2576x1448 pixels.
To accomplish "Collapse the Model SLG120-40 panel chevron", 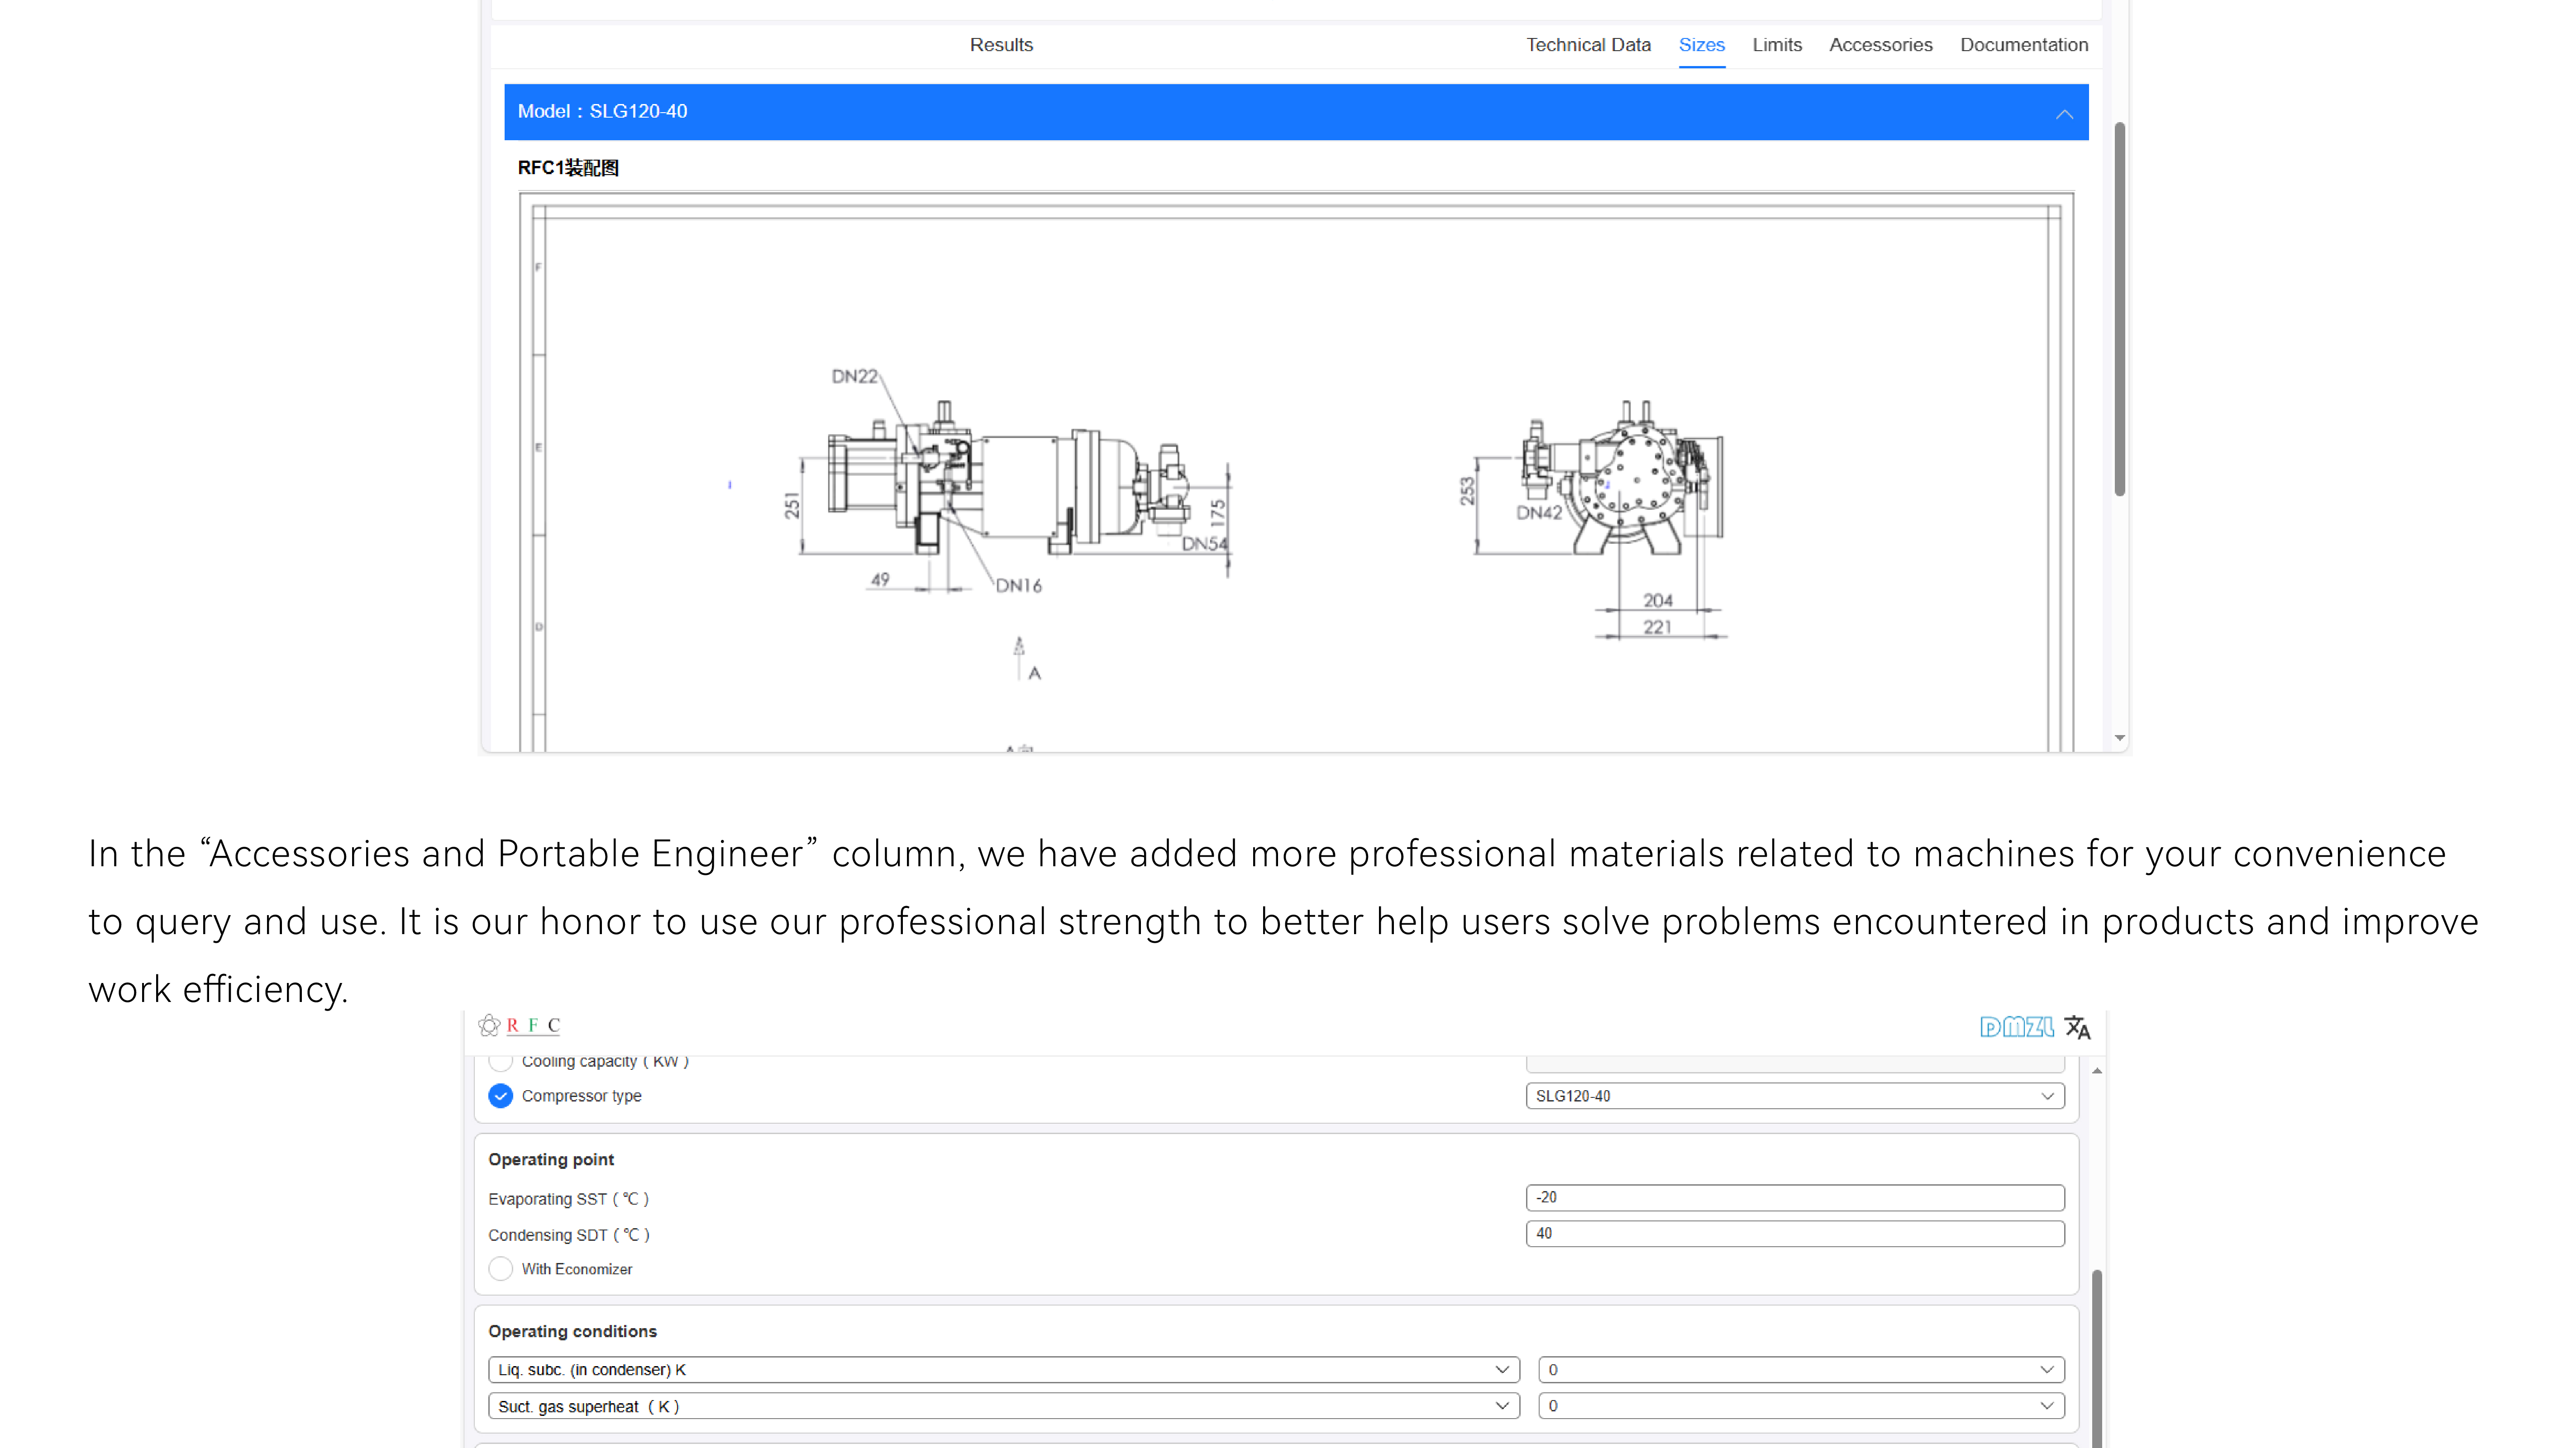I will pyautogui.click(x=2064, y=114).
